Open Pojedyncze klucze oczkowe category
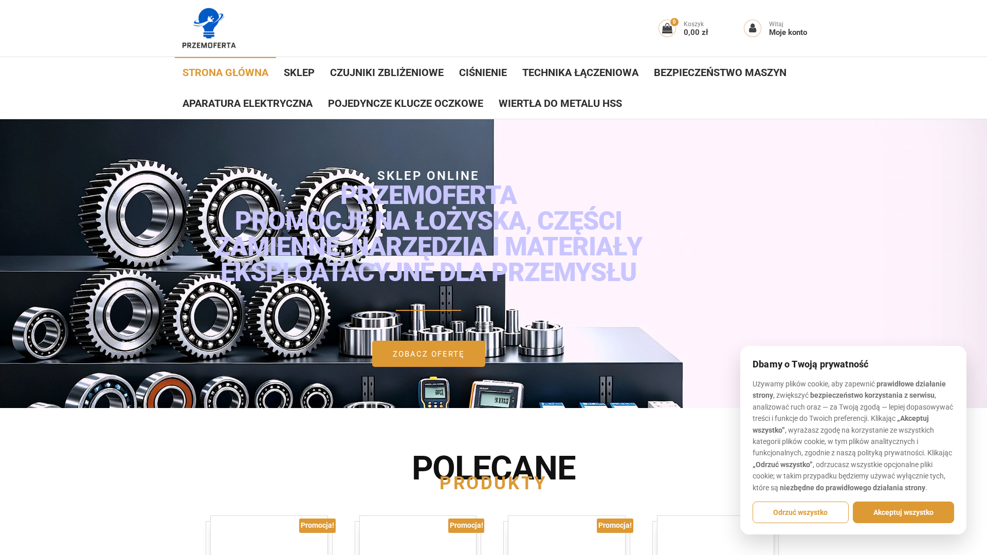 click(x=406, y=103)
